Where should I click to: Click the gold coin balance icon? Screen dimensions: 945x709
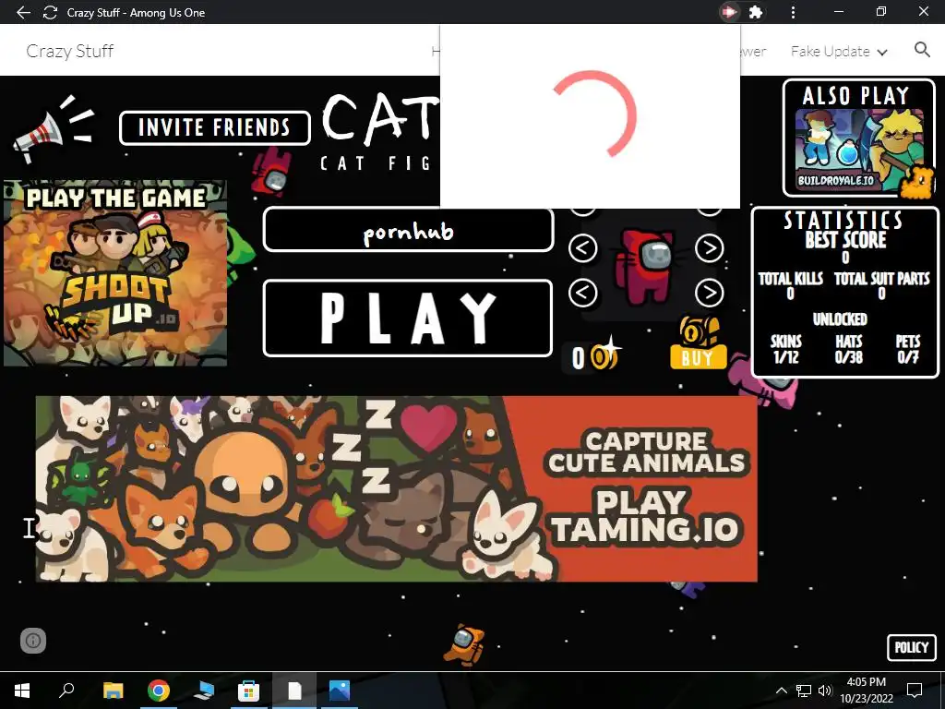(604, 356)
